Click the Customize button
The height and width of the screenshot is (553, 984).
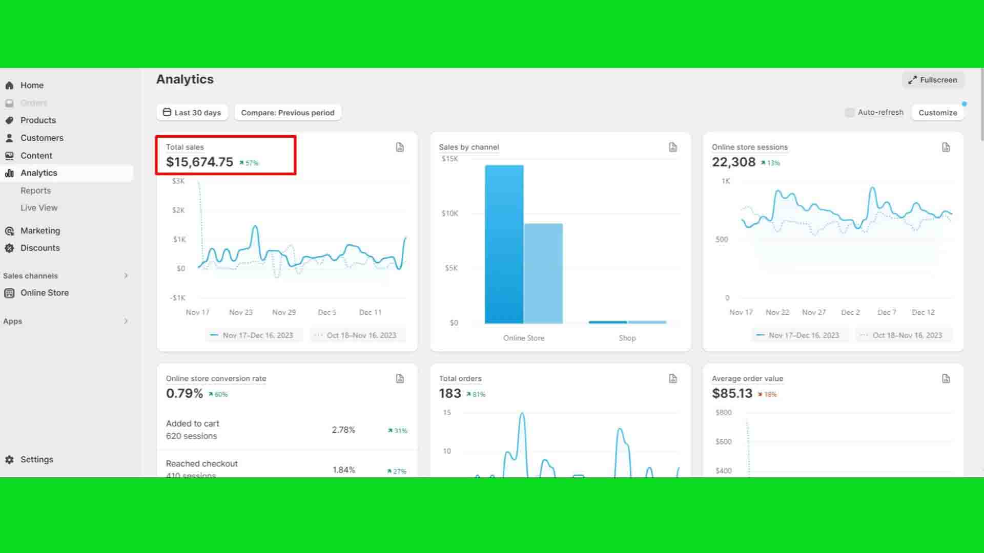coord(937,113)
